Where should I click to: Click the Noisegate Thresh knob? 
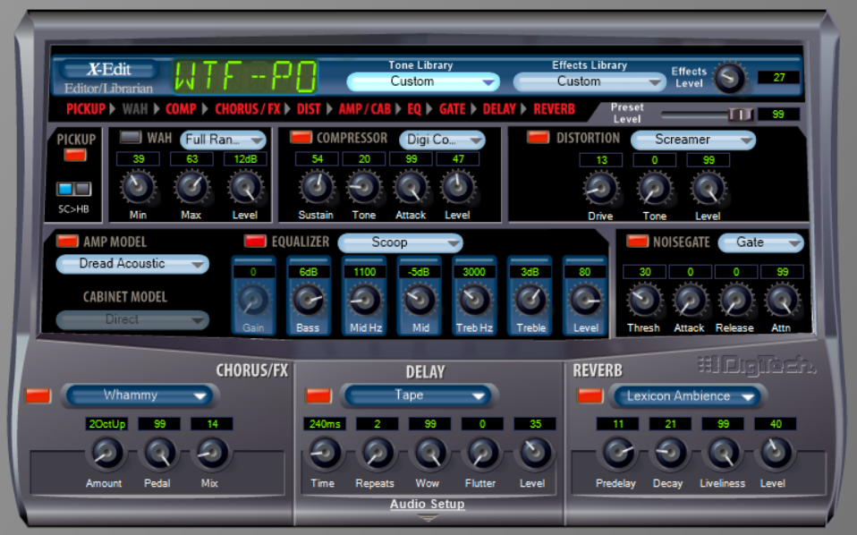(644, 300)
